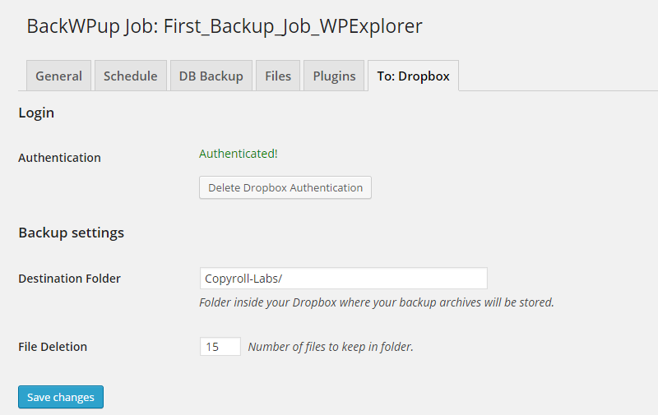Click Delete Dropbox Authentication button
The image size is (658, 415).
(x=285, y=187)
